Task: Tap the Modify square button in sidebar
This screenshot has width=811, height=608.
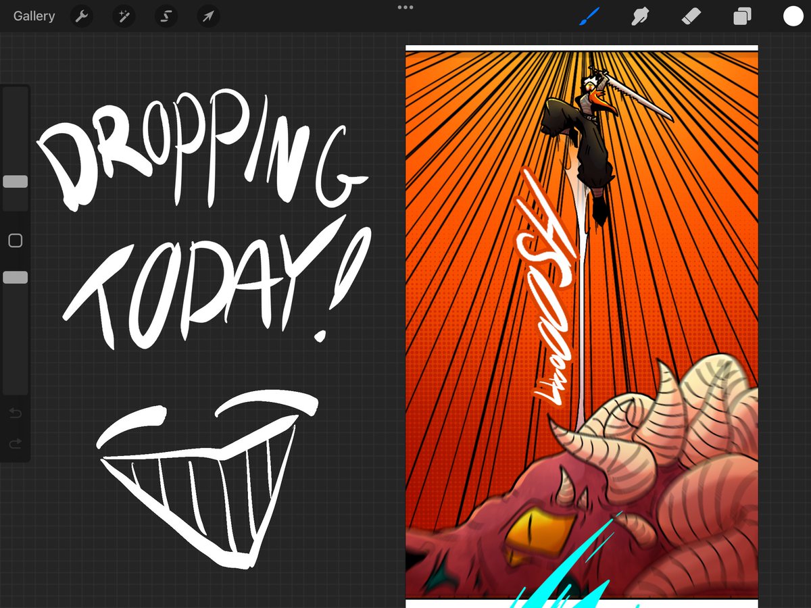Action: click(15, 240)
